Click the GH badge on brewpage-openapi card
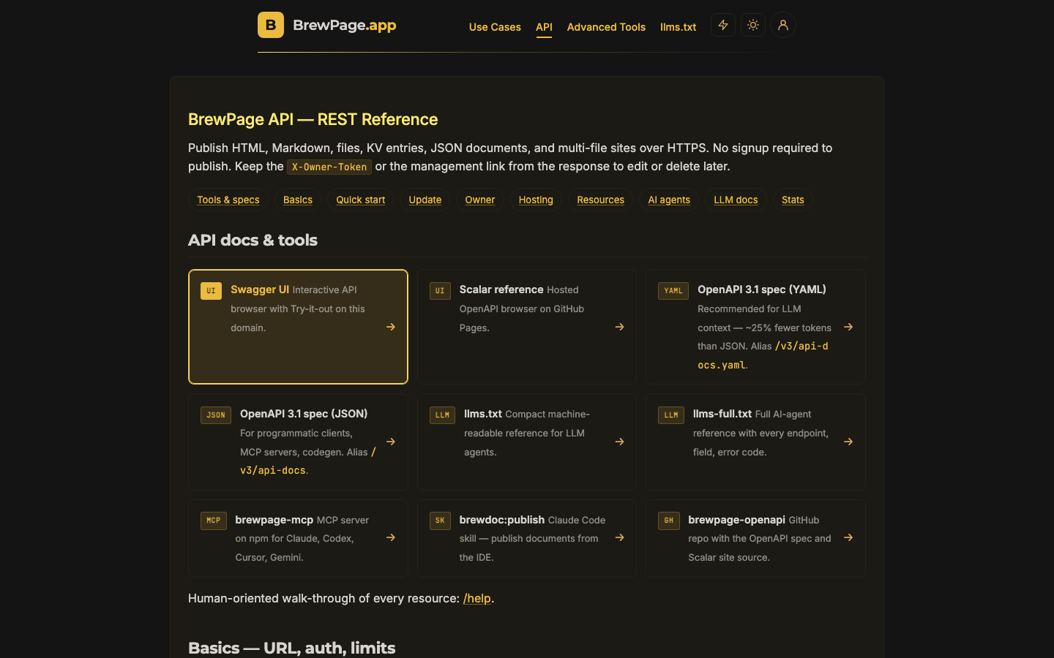1054x658 pixels. (669, 521)
